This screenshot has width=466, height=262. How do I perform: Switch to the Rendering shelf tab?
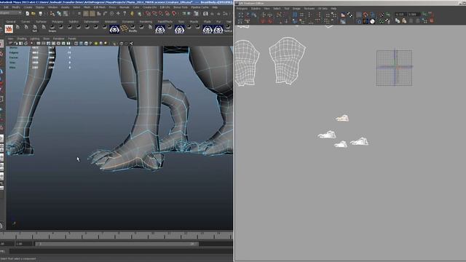pyautogui.click(x=146, y=22)
